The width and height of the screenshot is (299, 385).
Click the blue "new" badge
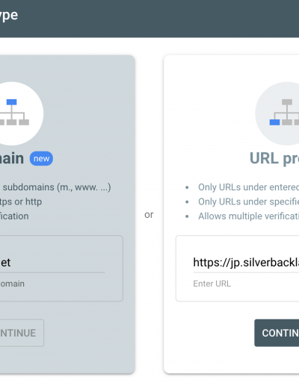[x=41, y=158]
